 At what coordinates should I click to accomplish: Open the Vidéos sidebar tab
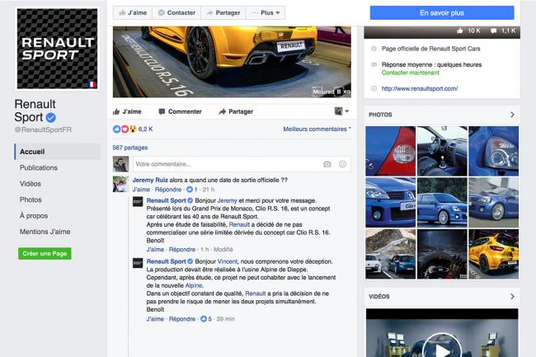pyautogui.click(x=30, y=184)
